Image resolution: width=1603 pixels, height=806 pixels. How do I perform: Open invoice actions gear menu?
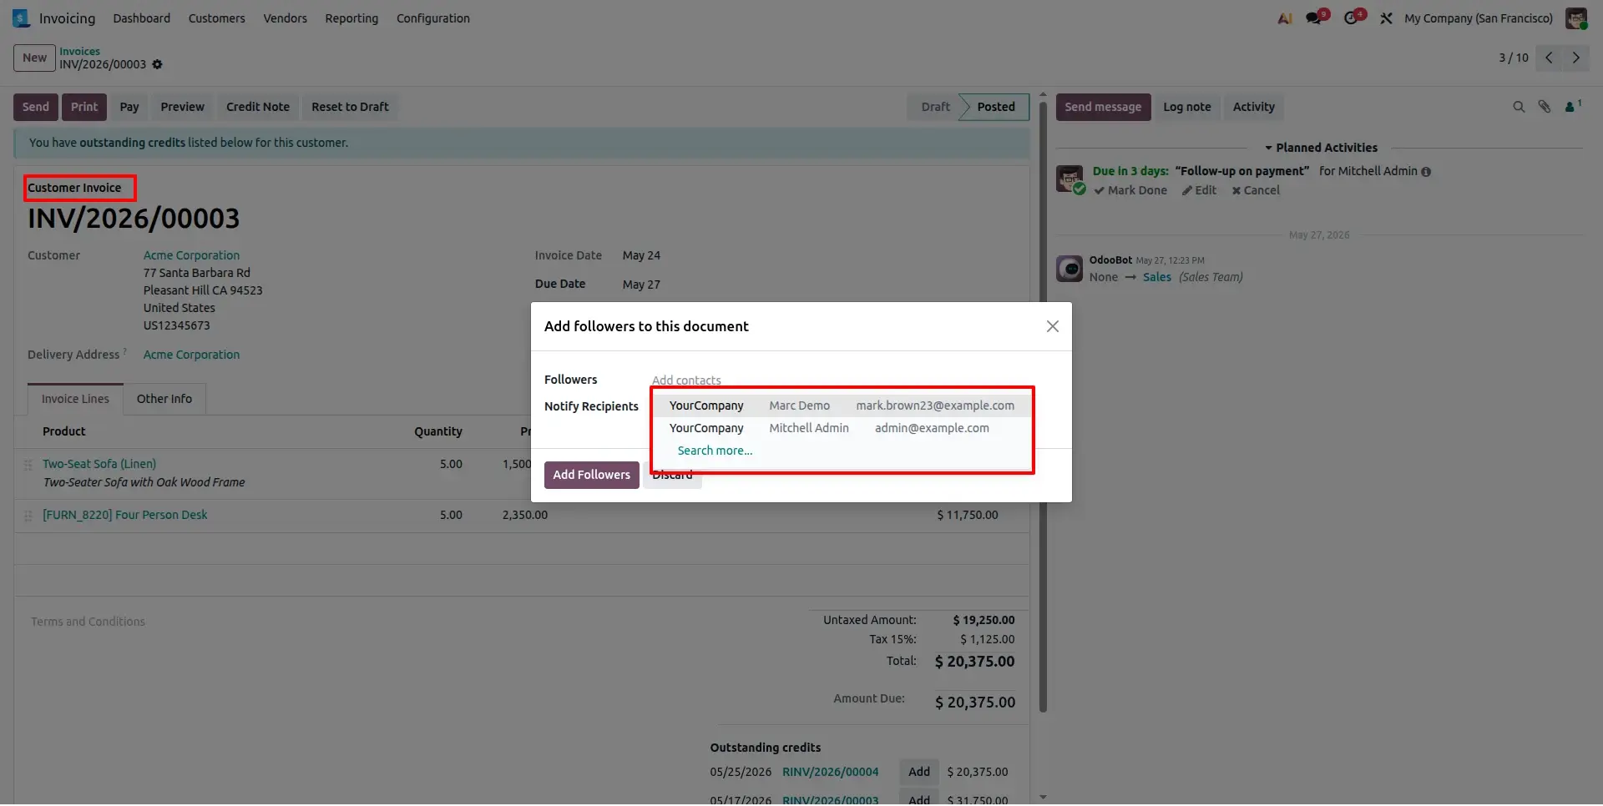[157, 64]
